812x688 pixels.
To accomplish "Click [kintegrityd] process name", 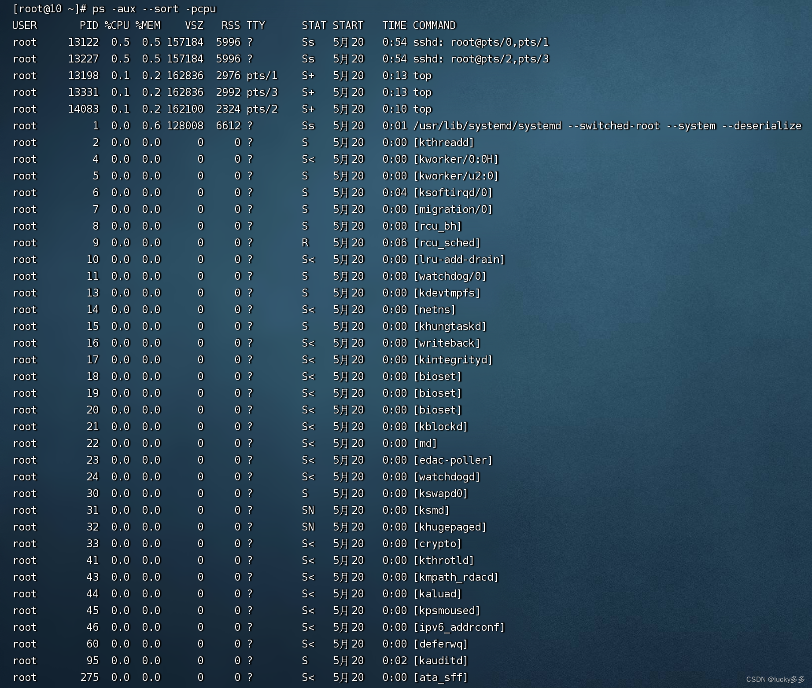I will 453,360.
